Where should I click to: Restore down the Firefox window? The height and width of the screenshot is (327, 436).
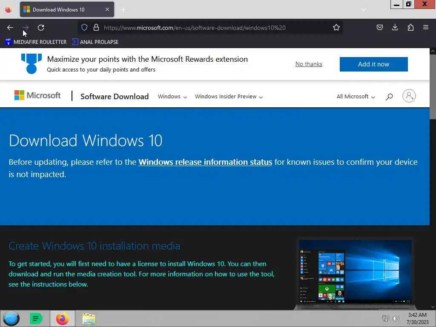point(409,4)
